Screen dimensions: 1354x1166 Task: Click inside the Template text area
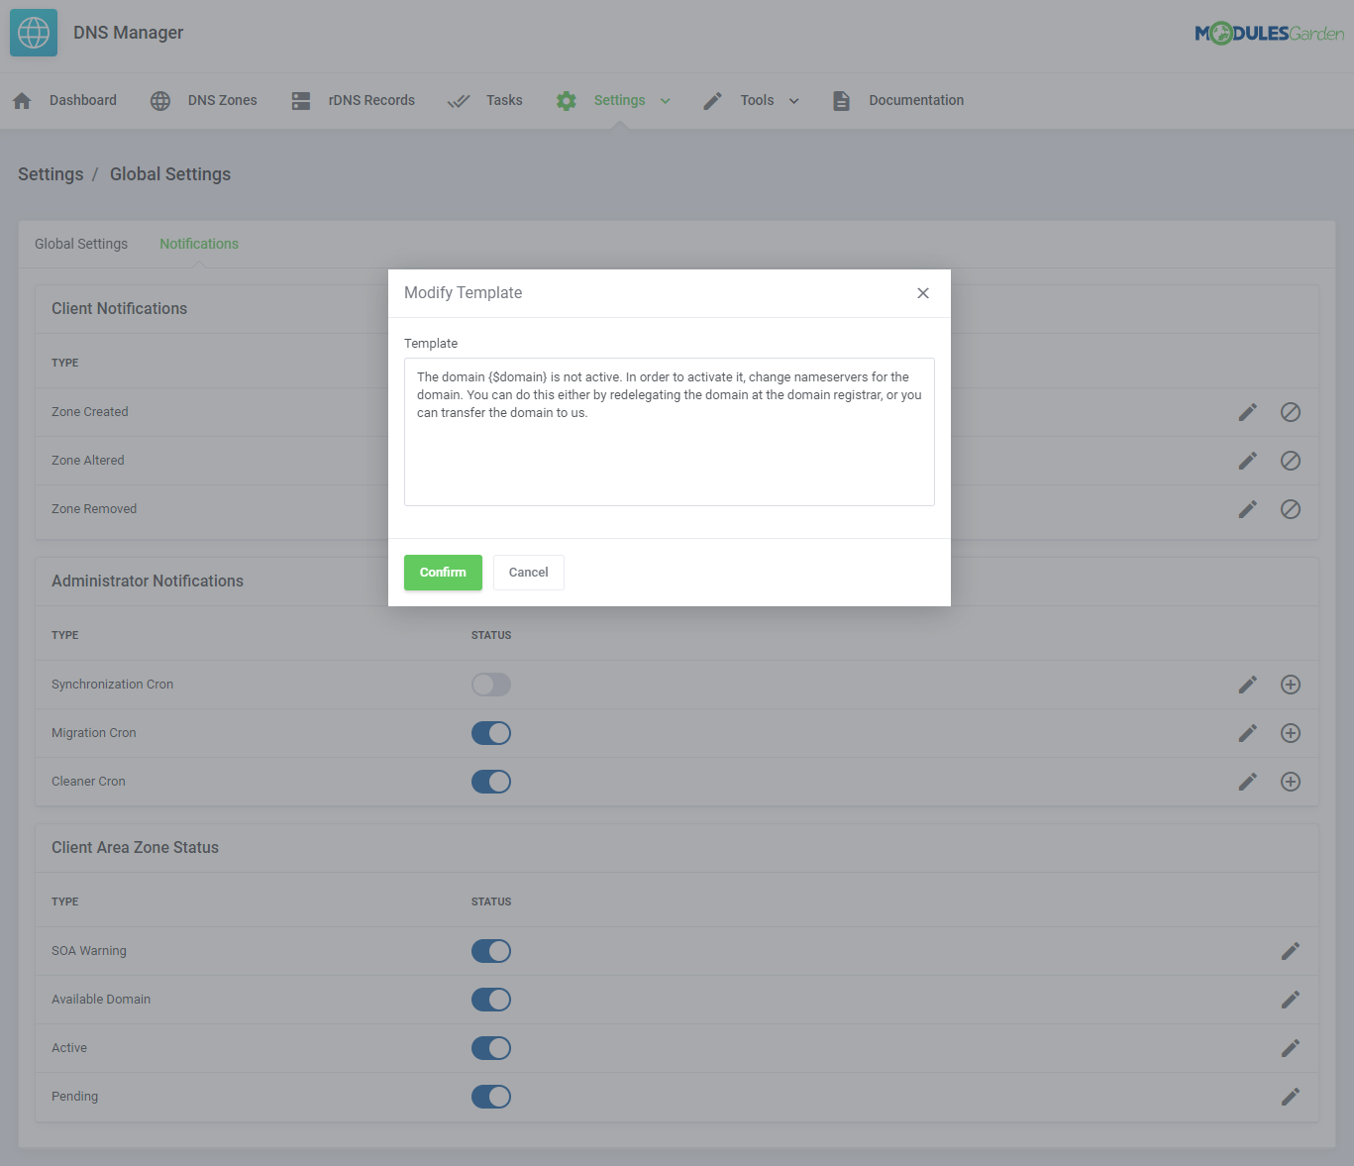669,432
